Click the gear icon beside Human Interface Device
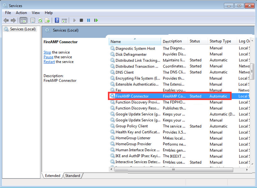Screen dimensions: 257x188 coord(112,150)
